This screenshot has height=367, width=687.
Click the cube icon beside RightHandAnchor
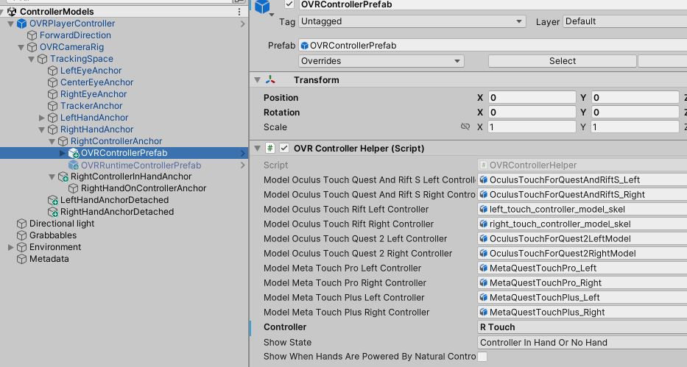52,130
